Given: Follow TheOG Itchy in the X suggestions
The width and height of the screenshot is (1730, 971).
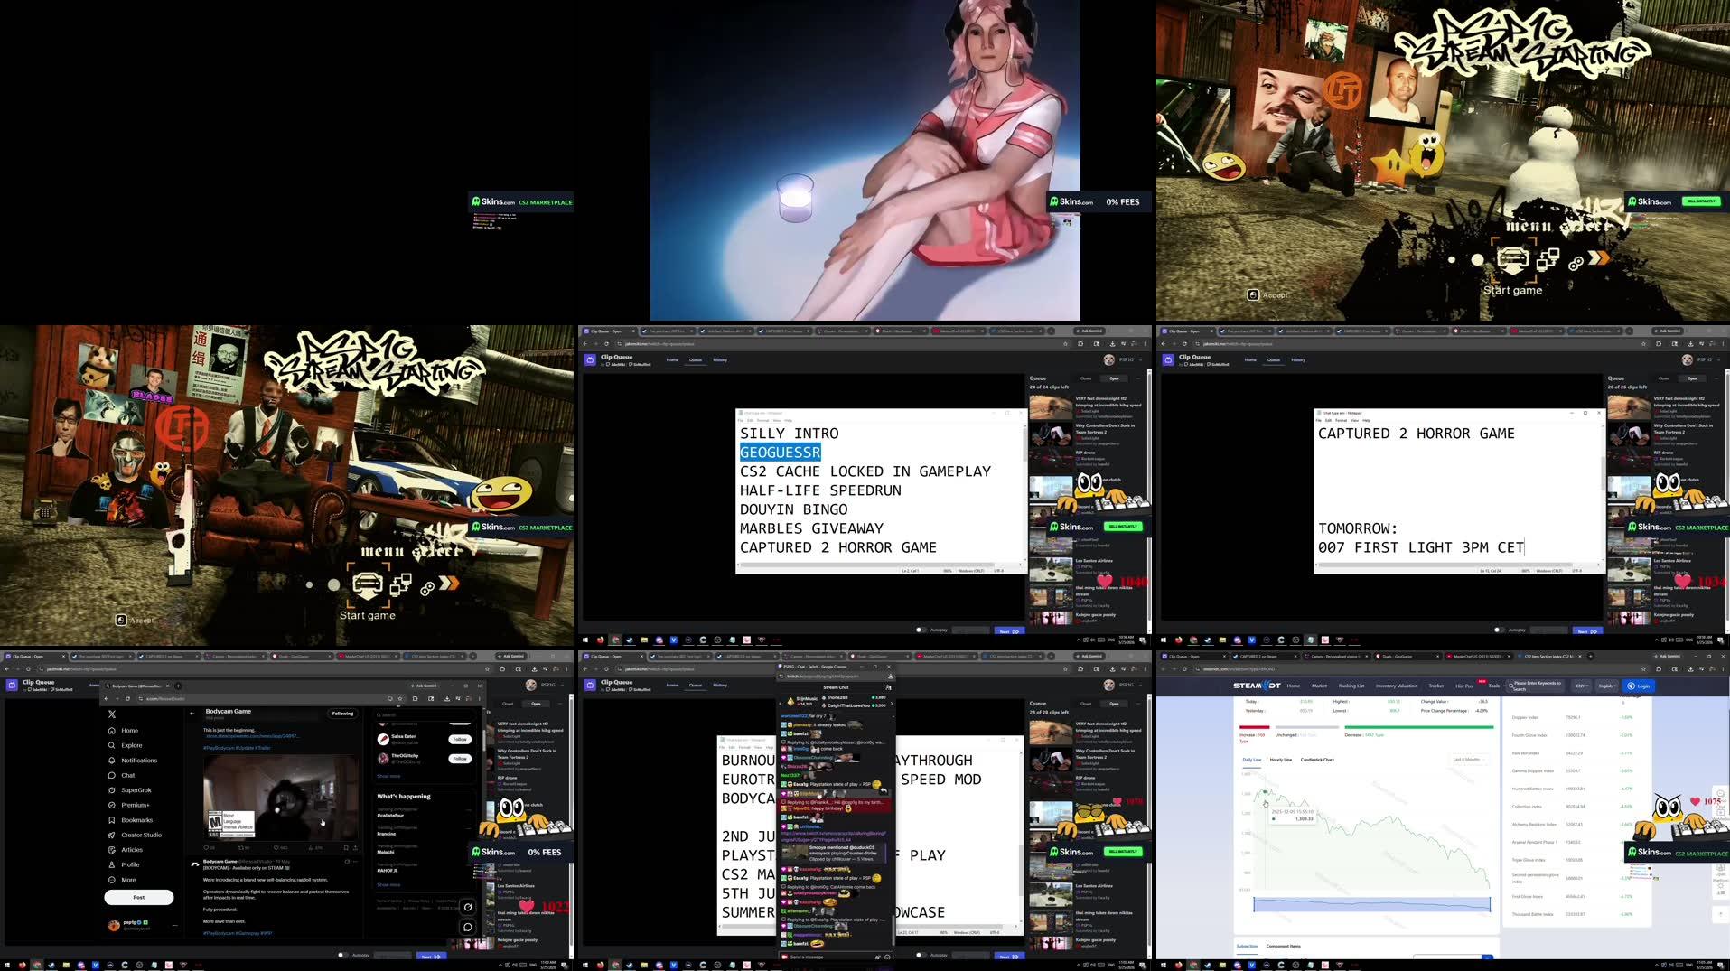Looking at the screenshot, I should [x=460, y=758].
